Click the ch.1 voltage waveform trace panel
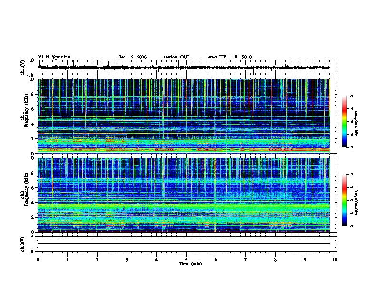377x291 pixels. click(187, 68)
